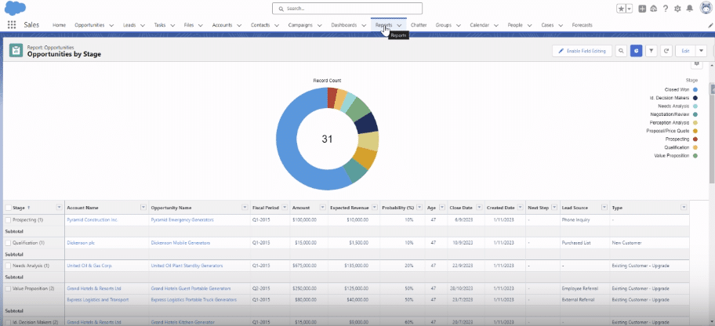Open Opportunity Name column menu arrow
This screenshot has height=326, width=715.
(x=245, y=208)
